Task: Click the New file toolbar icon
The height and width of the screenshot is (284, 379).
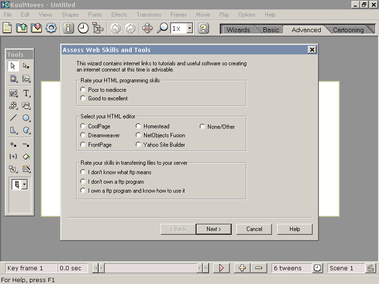Action: (x=7, y=28)
